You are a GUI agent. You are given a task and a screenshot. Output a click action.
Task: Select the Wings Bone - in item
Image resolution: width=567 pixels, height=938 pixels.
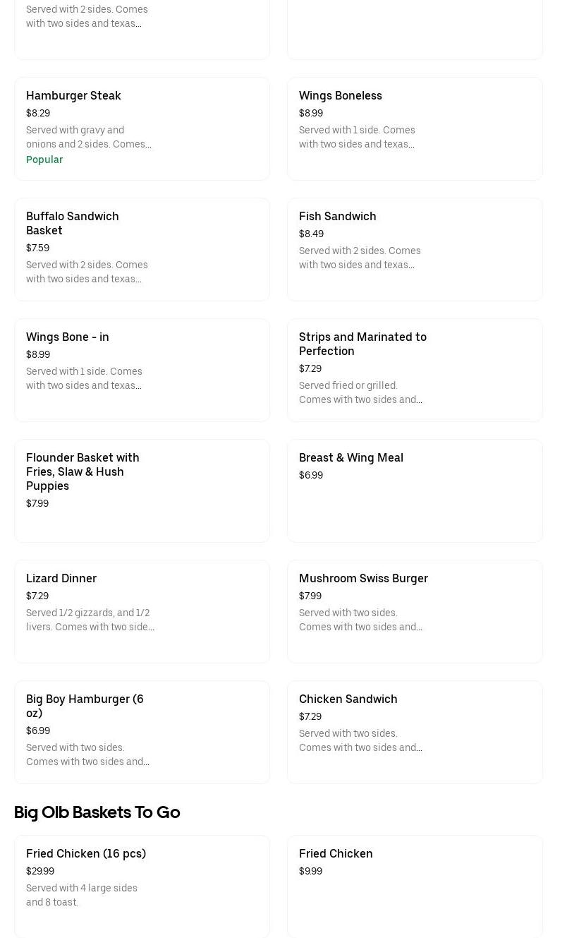(68, 337)
